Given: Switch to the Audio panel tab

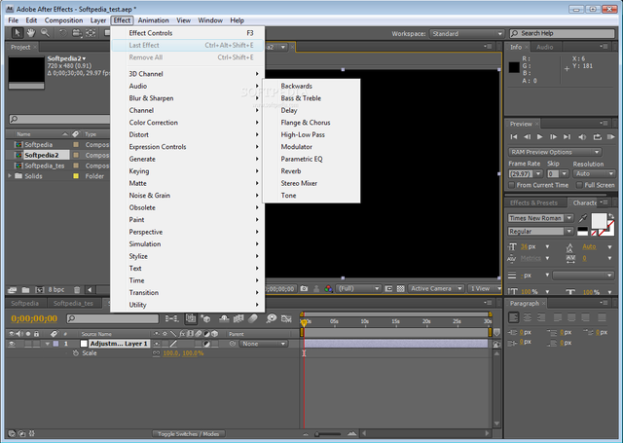Looking at the screenshot, I should click(544, 47).
